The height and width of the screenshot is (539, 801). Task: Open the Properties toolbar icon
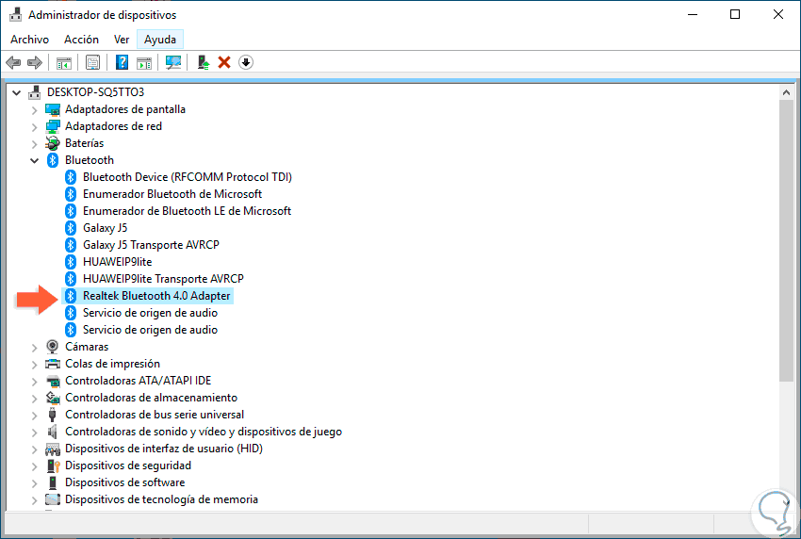tap(92, 63)
